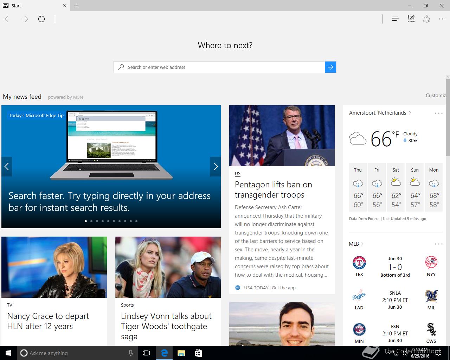This screenshot has height=360, width=450.
Task: Click the Cortana microphone icon
Action: [130, 353]
